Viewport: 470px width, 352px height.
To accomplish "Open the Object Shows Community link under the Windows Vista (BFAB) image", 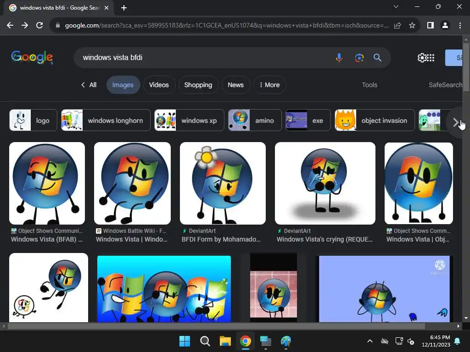I will coord(47,231).
